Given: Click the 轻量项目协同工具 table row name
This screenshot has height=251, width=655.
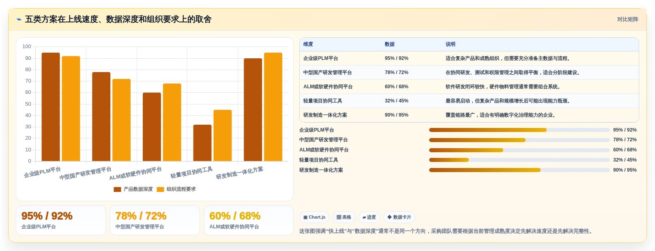Looking at the screenshot, I should coord(323,101).
